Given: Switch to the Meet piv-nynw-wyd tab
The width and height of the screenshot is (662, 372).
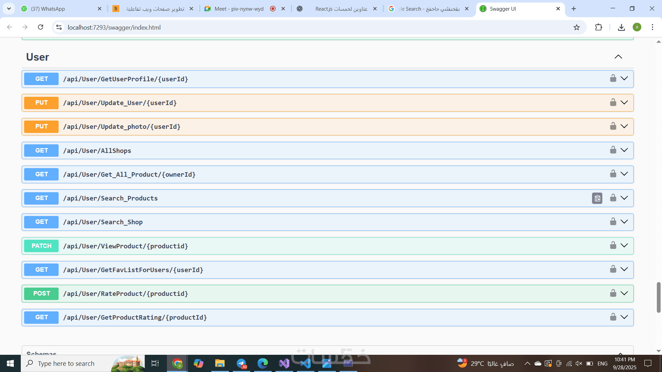Looking at the screenshot, I should pyautogui.click(x=239, y=9).
